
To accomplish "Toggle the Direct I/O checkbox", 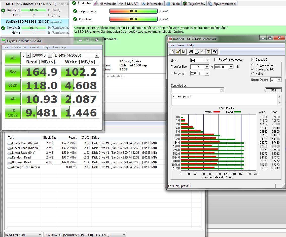I will [253, 59].
